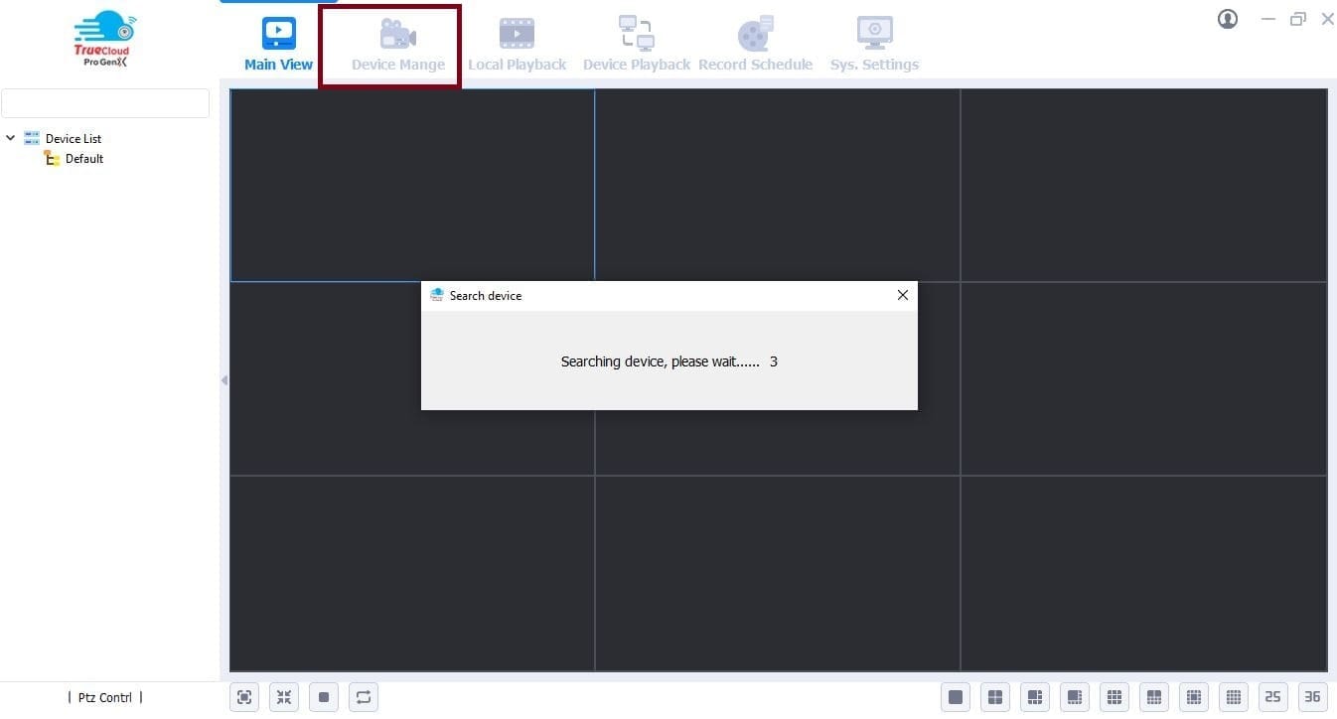Click the shrink/restore view icon
1337x719 pixels.
coord(284,697)
